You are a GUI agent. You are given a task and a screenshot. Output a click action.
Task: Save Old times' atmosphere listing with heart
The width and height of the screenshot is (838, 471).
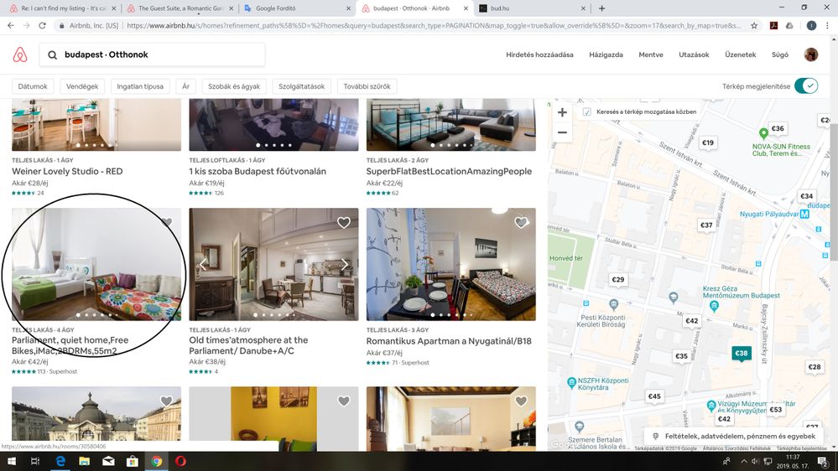click(x=344, y=223)
